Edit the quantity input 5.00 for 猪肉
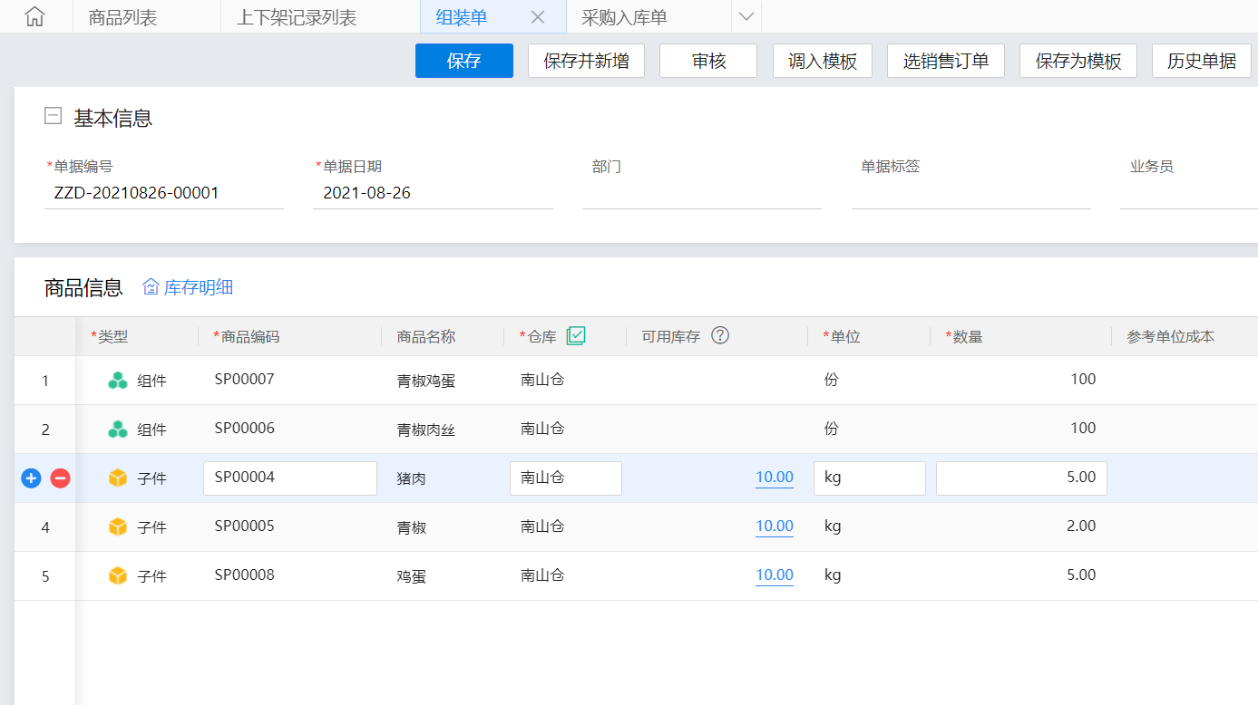This screenshot has height=705, width=1258. click(1021, 478)
